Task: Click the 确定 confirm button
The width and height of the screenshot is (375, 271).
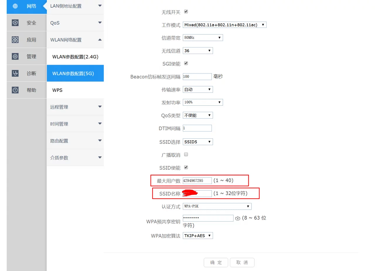Action: tap(216, 262)
